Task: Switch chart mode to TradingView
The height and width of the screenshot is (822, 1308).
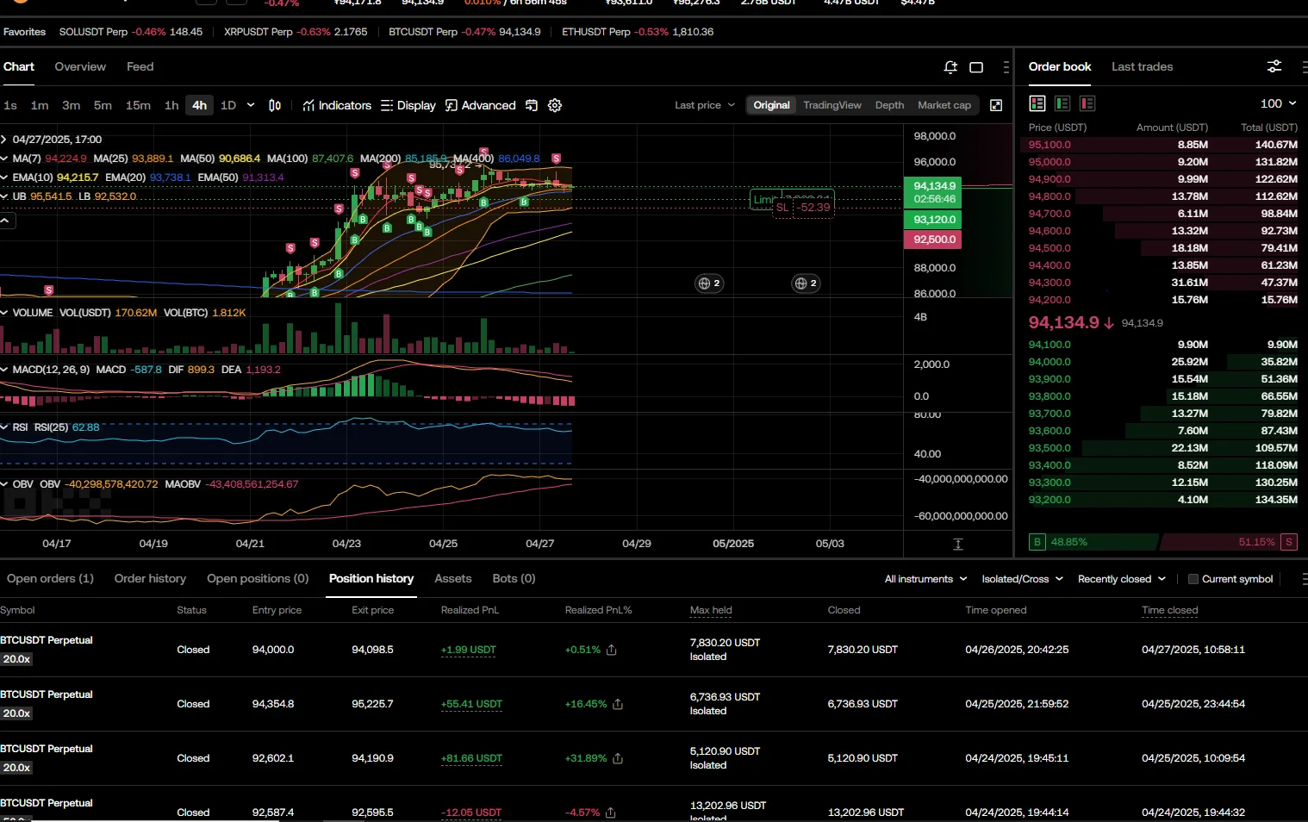Action: click(832, 105)
